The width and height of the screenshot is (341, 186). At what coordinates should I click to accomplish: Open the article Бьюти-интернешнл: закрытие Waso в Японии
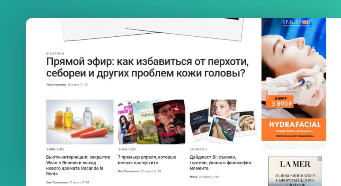point(78,166)
